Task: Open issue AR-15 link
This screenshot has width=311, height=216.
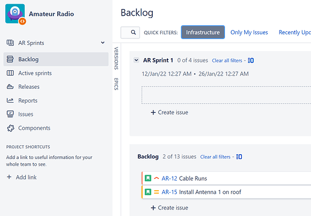Action: [169, 192]
